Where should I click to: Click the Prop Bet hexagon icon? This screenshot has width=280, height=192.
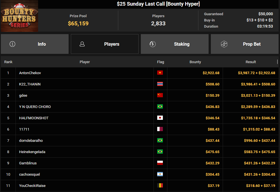[224, 44]
